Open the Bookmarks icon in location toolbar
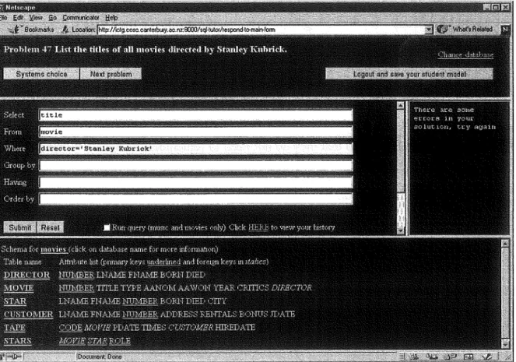The height and width of the screenshot is (362, 516). [15, 30]
